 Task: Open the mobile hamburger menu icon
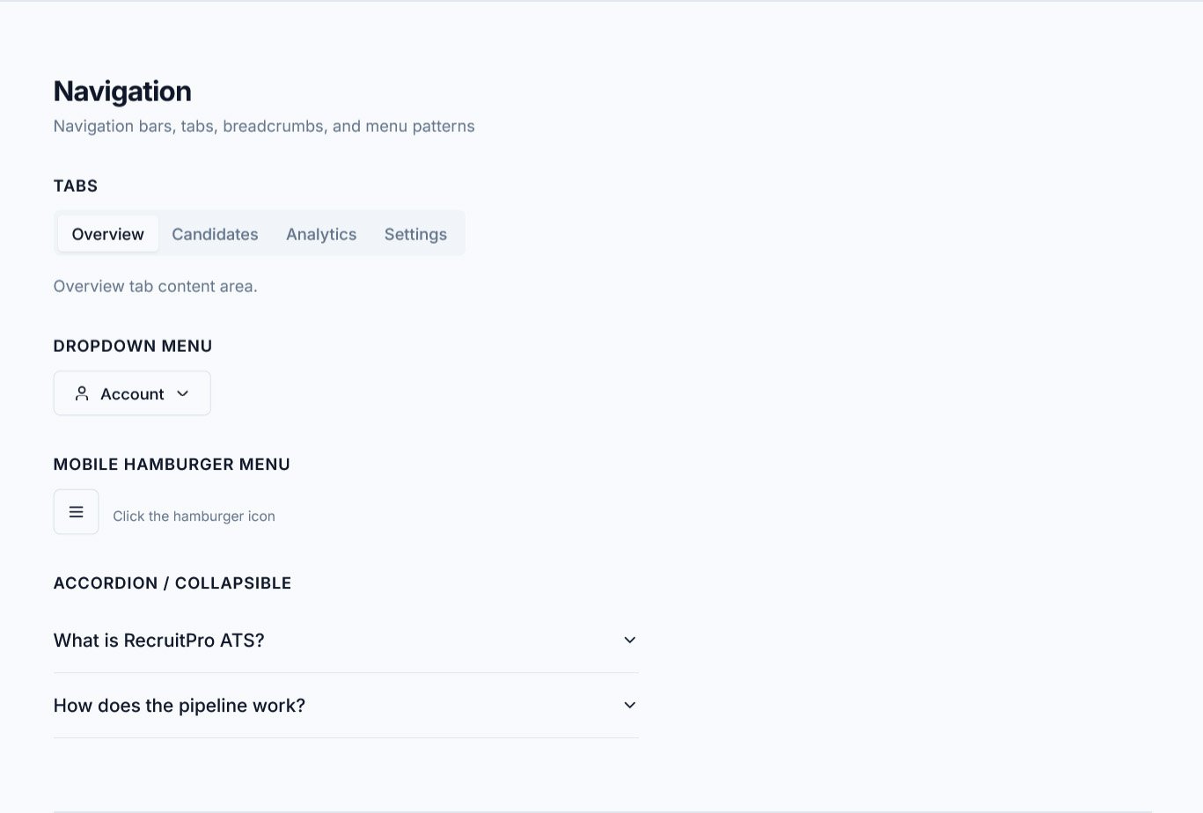[77, 512]
